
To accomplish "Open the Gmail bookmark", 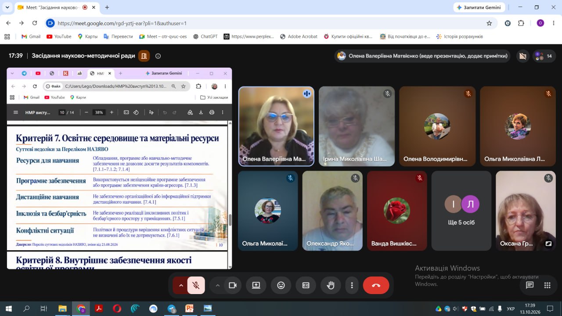I will point(31,36).
